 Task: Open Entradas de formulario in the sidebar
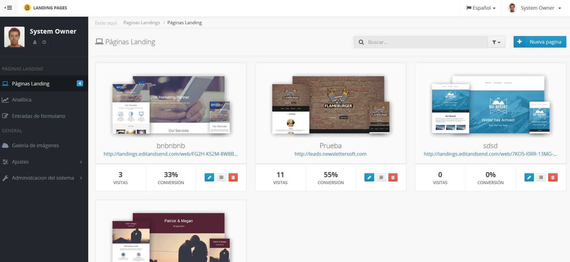44,116
